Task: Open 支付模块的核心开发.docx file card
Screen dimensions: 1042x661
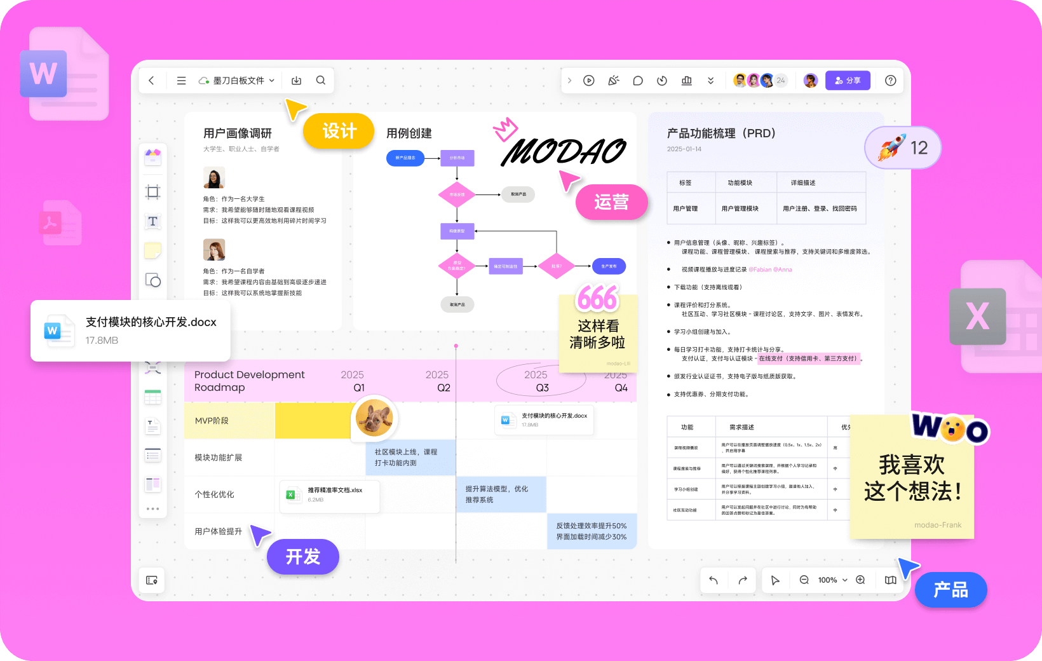Action: coord(130,330)
